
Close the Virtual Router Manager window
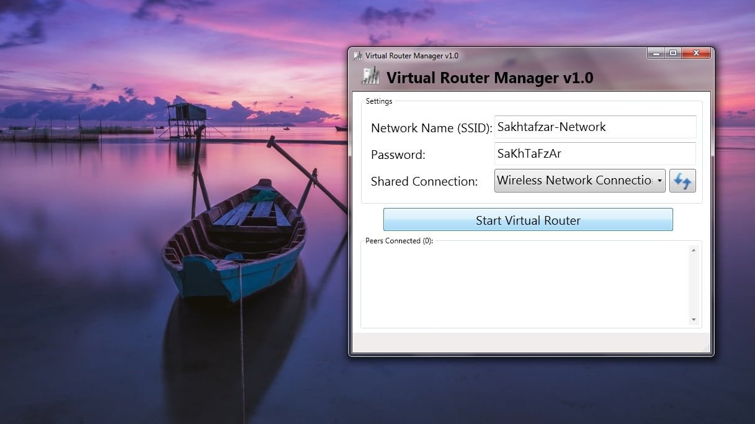[x=696, y=53]
